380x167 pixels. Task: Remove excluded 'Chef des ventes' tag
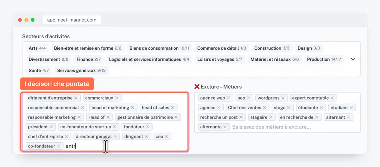tap(265, 108)
